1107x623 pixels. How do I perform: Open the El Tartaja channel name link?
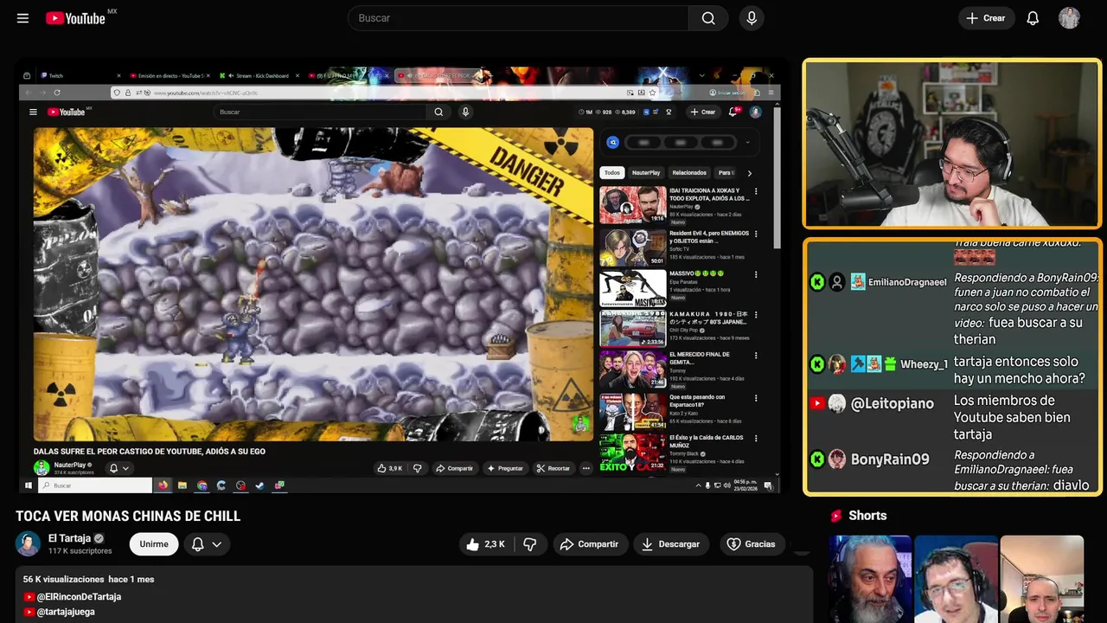[x=69, y=538]
